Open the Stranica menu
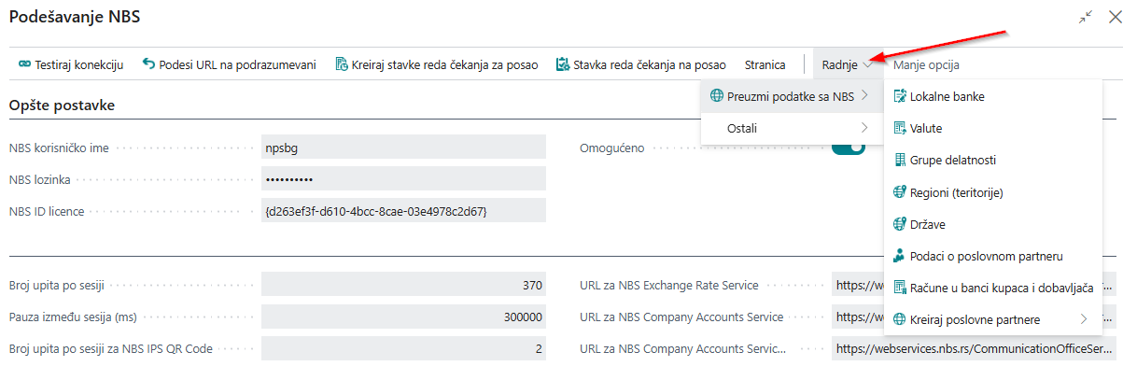The height and width of the screenshot is (366, 1123). point(765,65)
